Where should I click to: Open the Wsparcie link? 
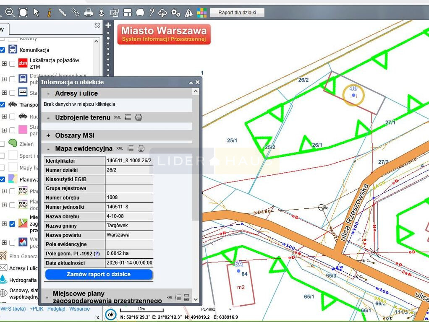pyautogui.click(x=80, y=309)
